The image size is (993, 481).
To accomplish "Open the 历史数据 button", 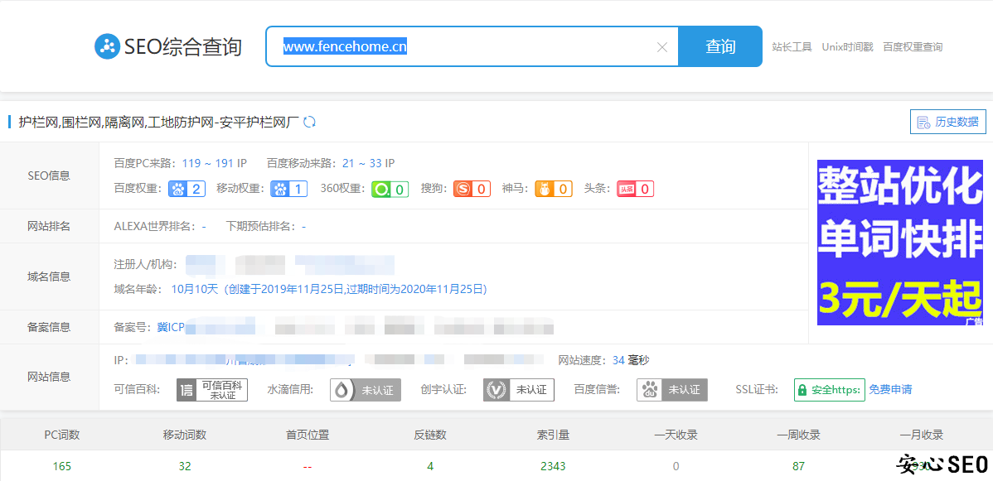I will (948, 123).
